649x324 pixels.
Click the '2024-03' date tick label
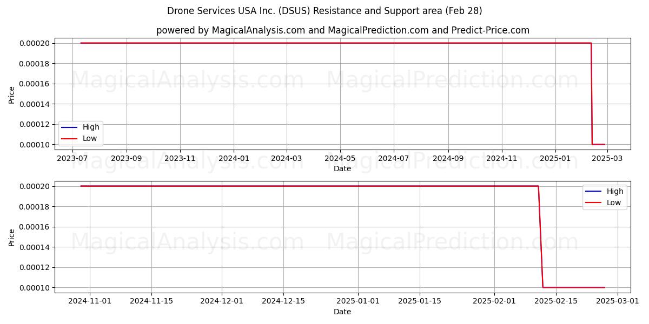click(x=287, y=159)
